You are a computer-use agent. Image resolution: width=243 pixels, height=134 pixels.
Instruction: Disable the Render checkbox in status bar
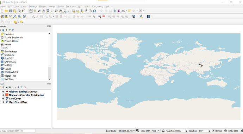pyautogui.click(x=213, y=131)
